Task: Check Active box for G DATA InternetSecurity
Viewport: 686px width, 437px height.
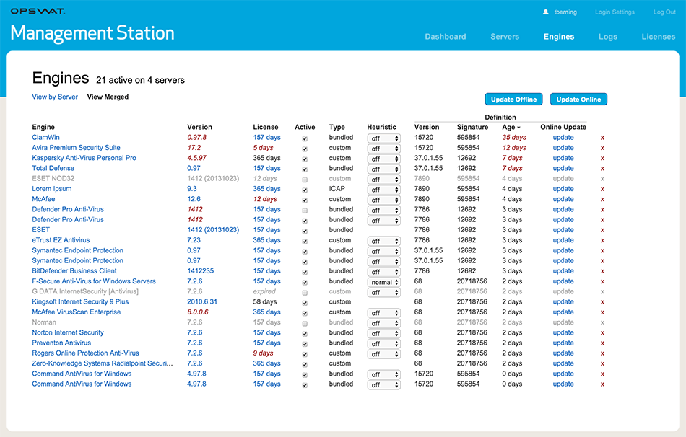Action: 305,293
